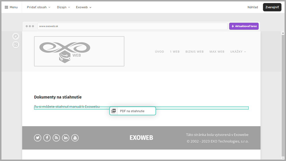The image size is (286, 161).
Task: Expand the UKÁŽKY navigation submenu
Action: 238,52
